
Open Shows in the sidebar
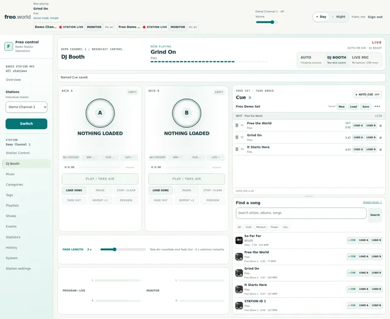click(x=11, y=216)
